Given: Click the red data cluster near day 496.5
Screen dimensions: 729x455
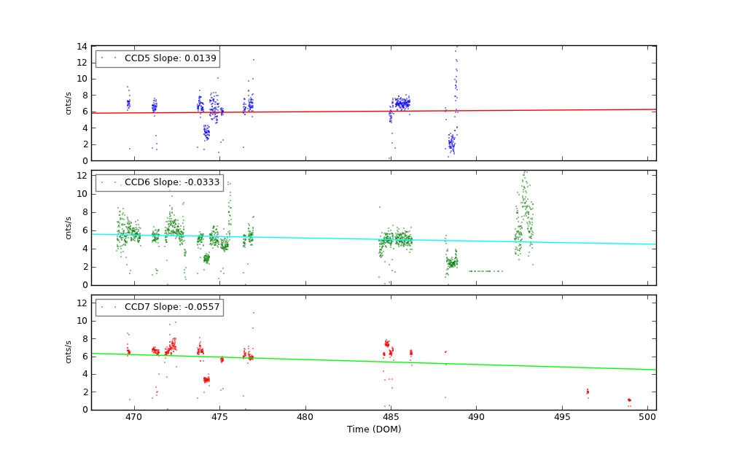Looking at the screenshot, I should (587, 392).
